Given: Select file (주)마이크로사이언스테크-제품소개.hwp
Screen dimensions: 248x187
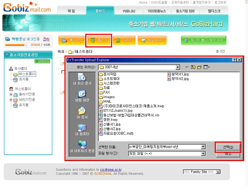Looking at the screenshot, I should 132,106.
